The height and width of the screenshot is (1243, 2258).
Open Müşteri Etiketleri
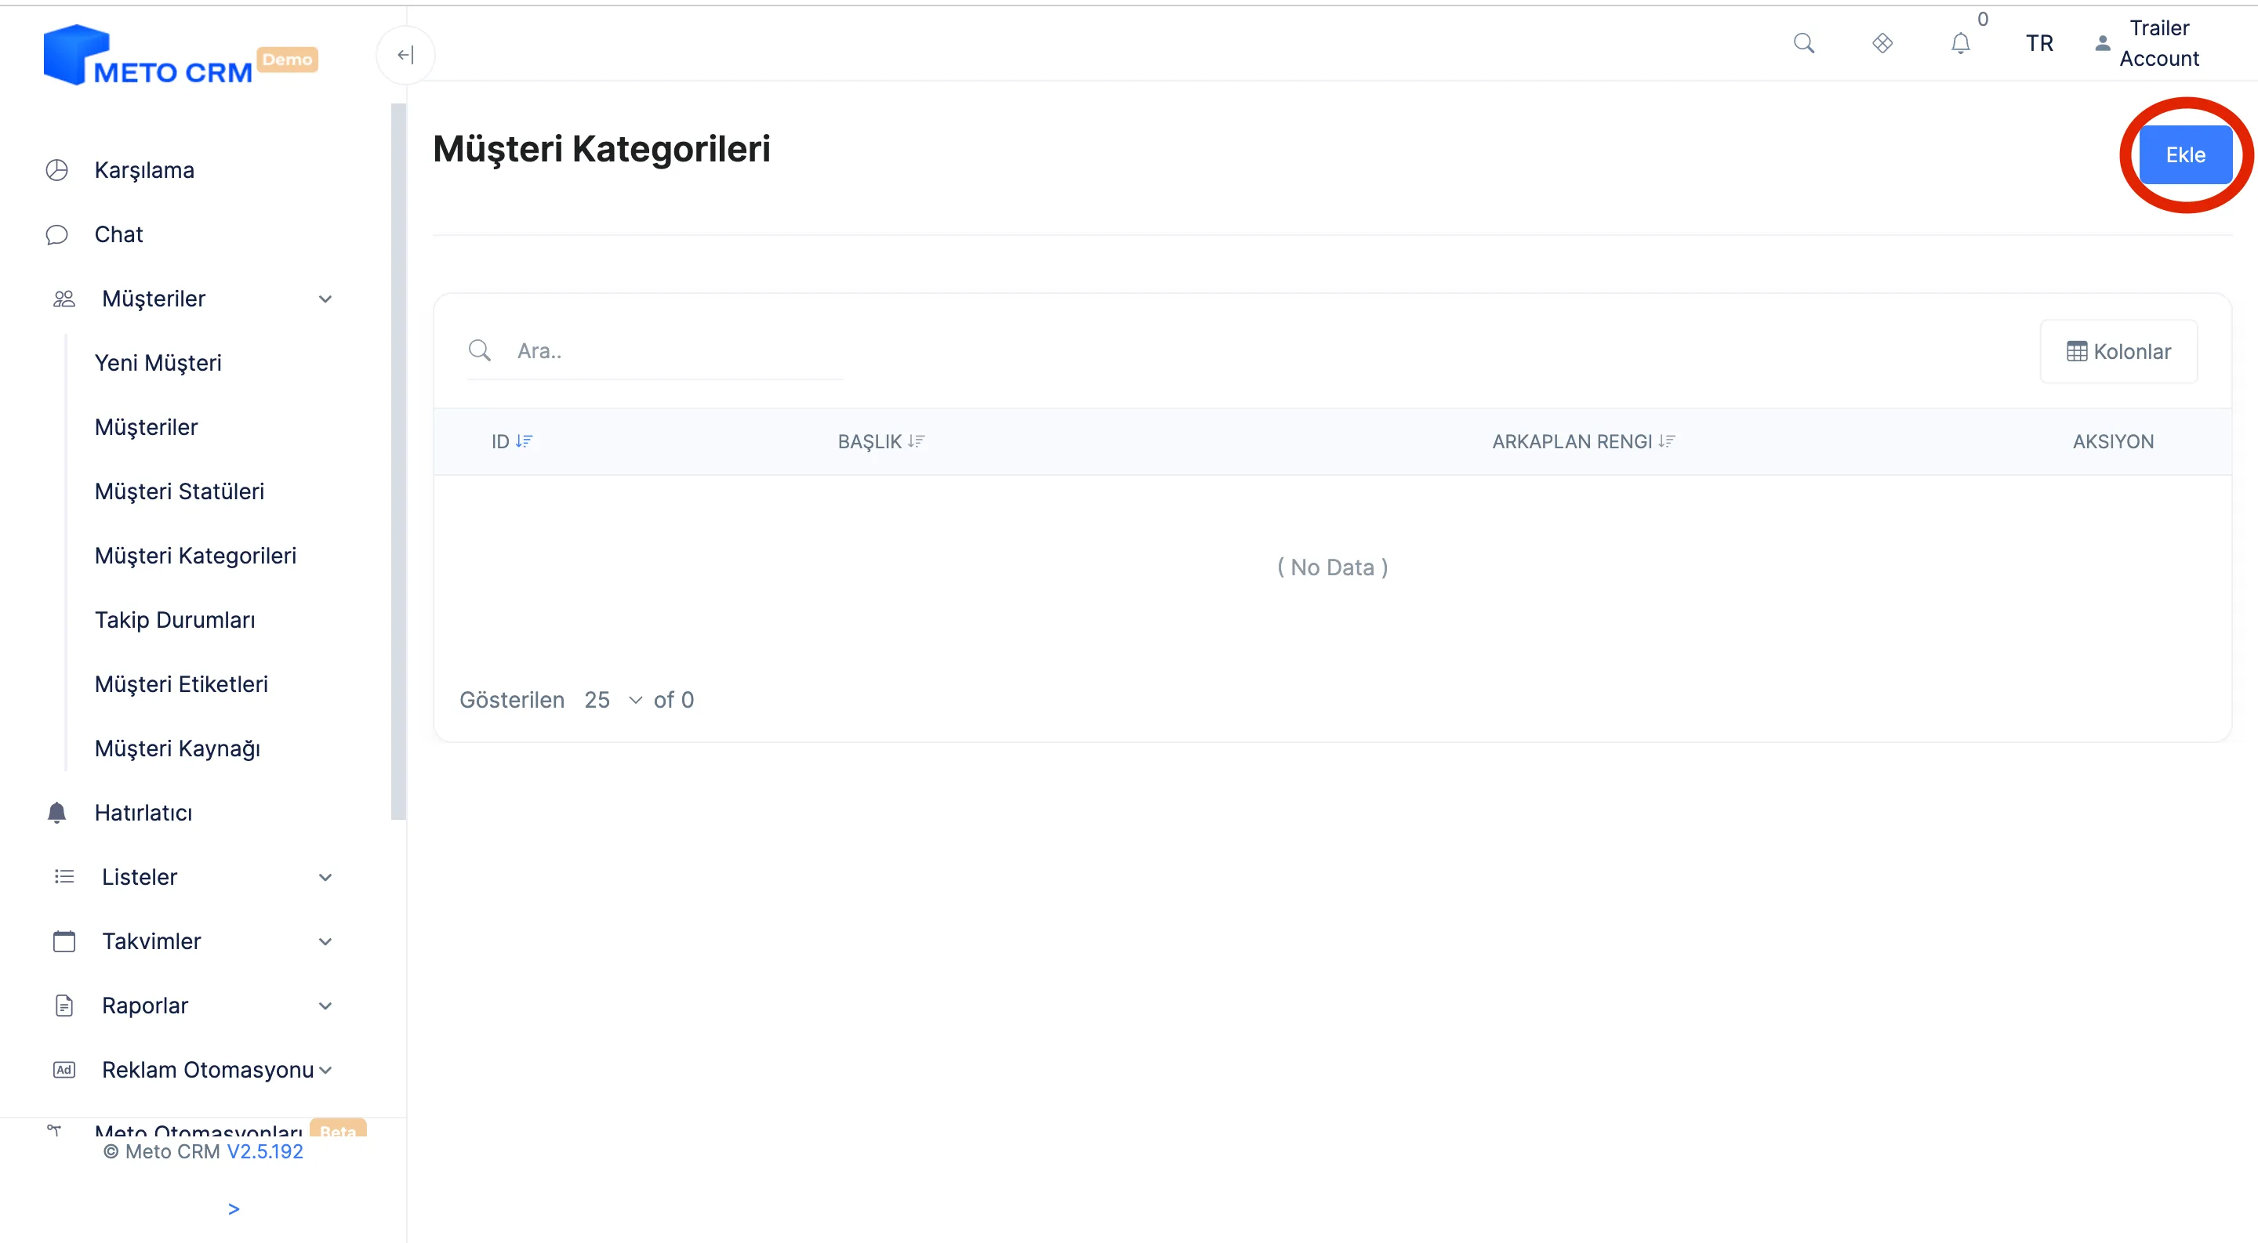[x=181, y=684]
